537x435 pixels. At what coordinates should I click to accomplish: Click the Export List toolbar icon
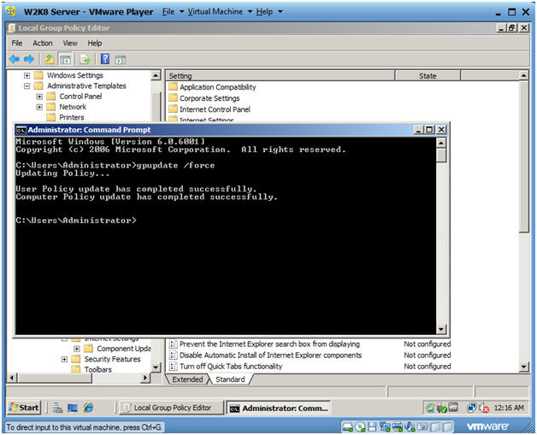tap(85, 60)
